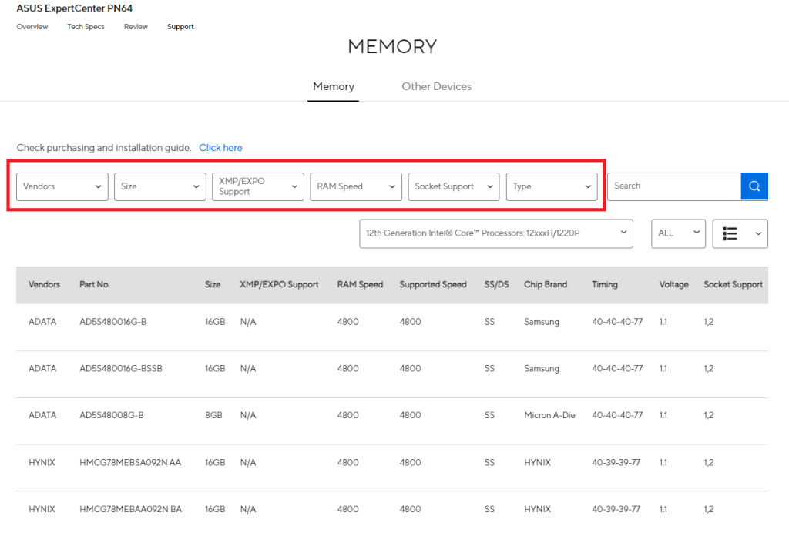Viewport: 789px width, 533px height.
Task: Click the Timing column header
Action: (605, 285)
